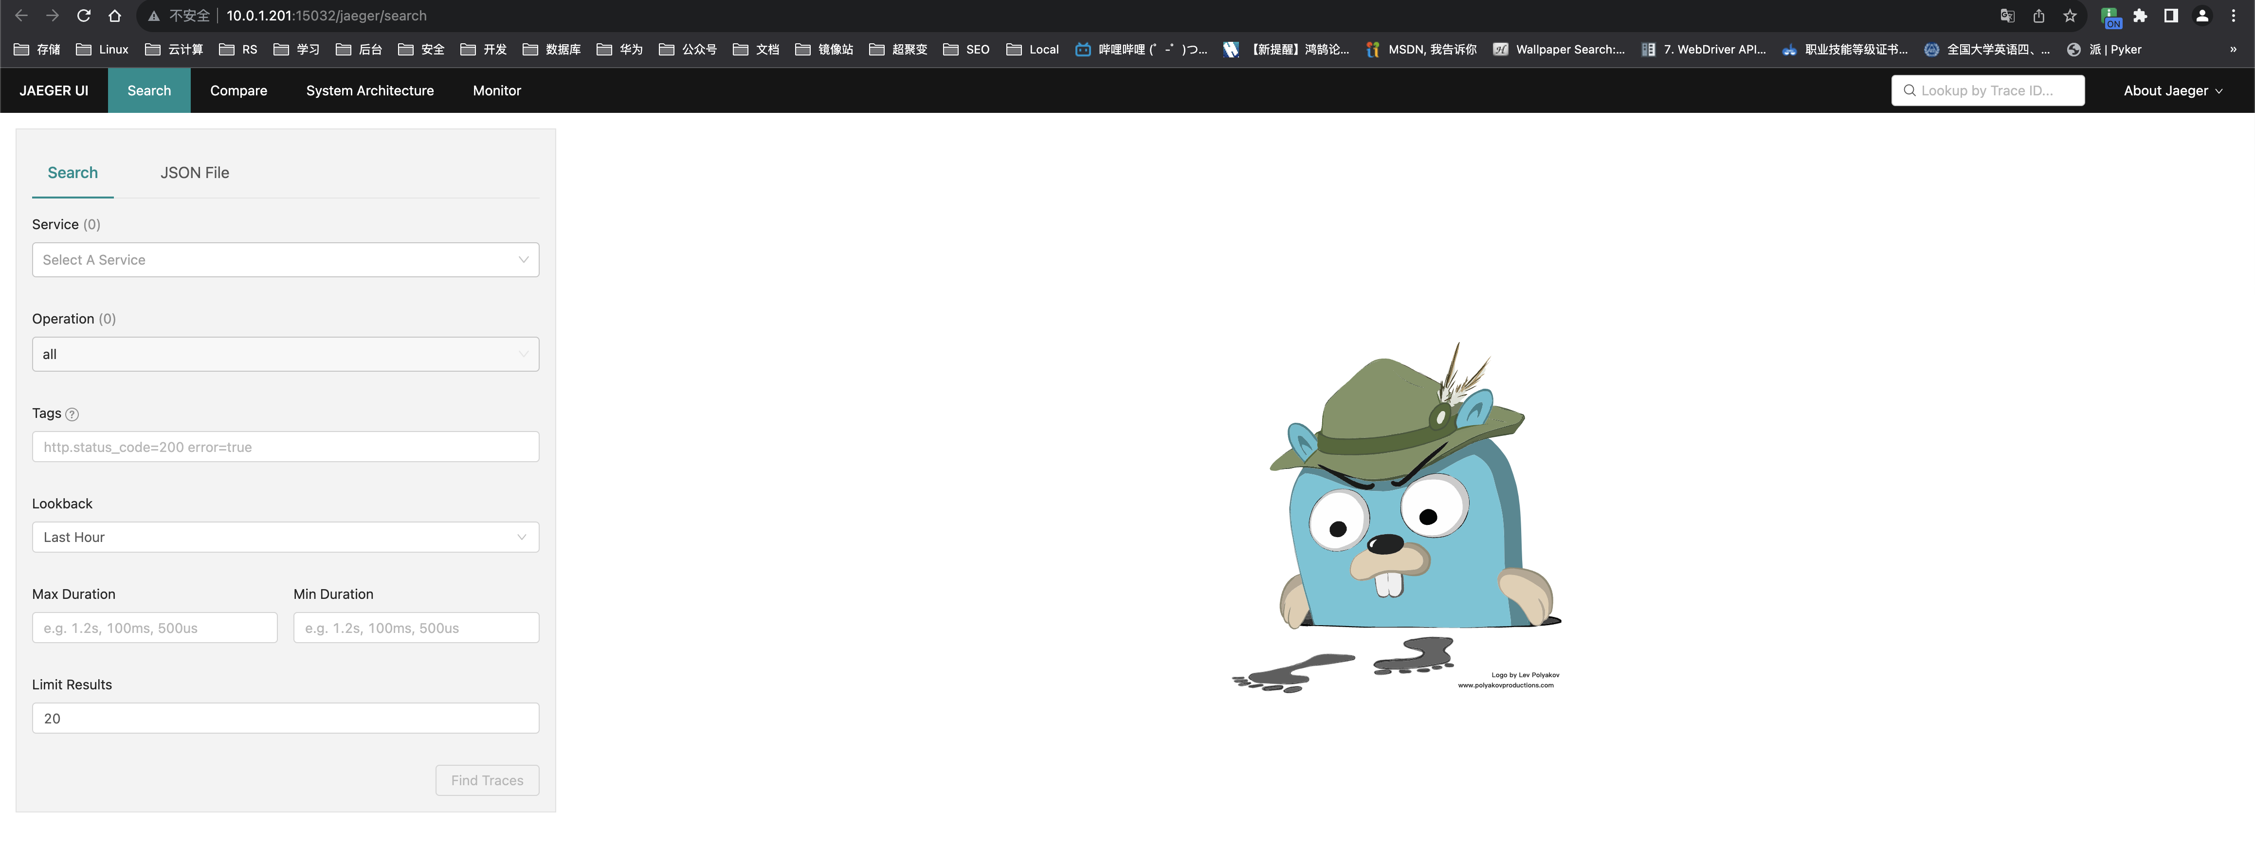Open the 开发 bookmark folder

tap(484, 49)
